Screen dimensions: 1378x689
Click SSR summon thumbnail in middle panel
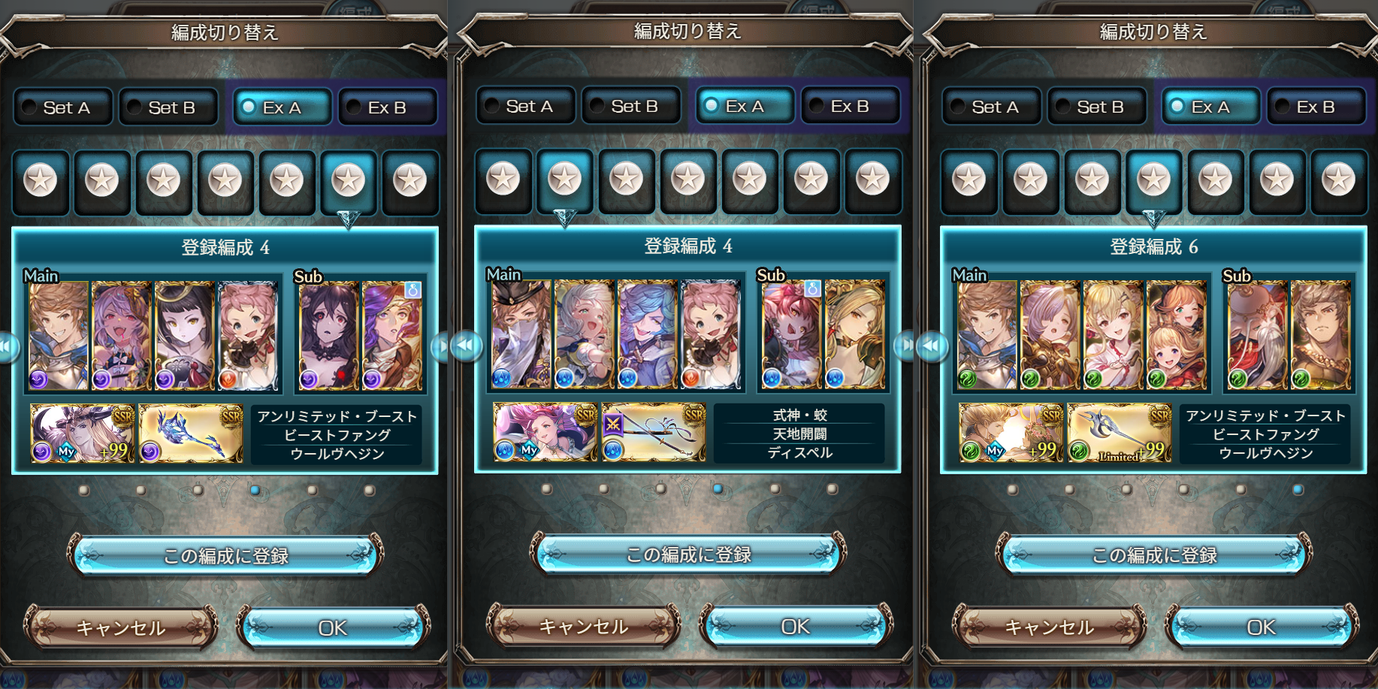coord(545,432)
